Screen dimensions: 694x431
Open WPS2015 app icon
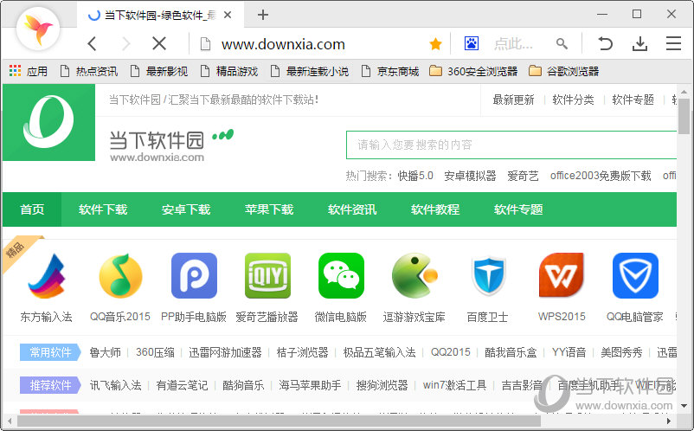[x=562, y=275]
